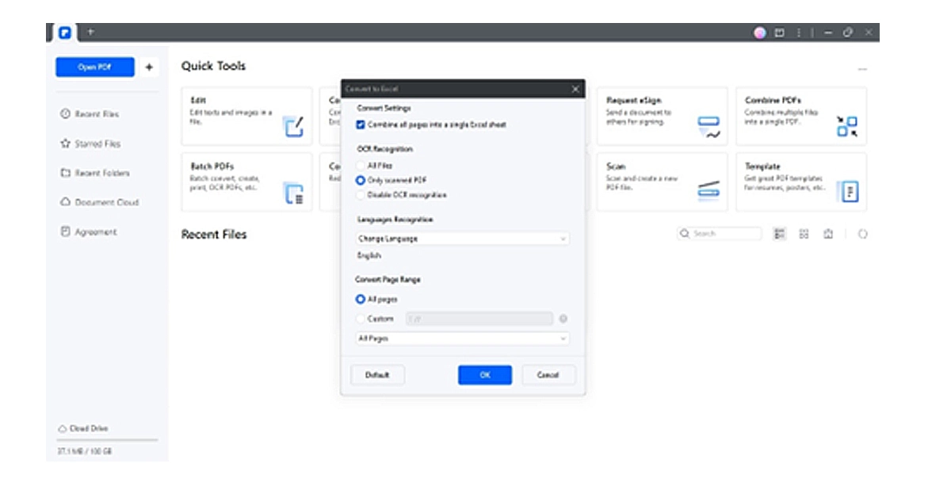This screenshot has width=951, height=498.
Task: Click the custom page range input field
Action: (479, 319)
